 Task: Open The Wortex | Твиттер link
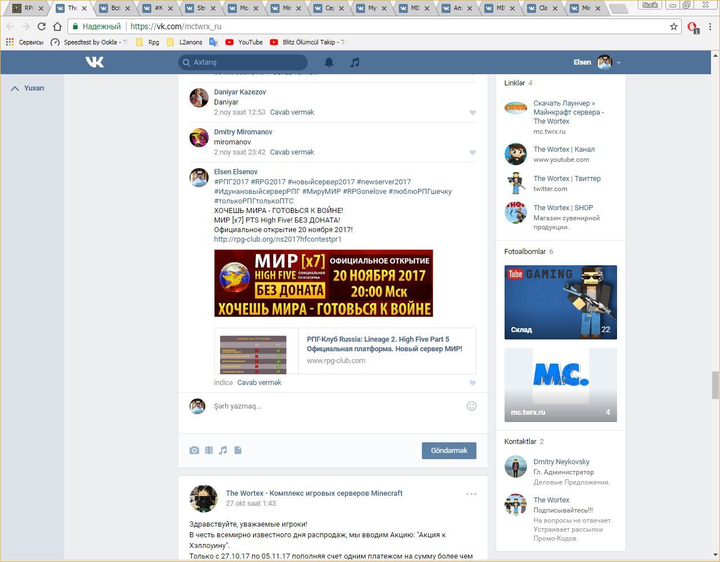click(567, 179)
